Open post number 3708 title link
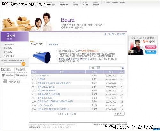 point(45,105)
